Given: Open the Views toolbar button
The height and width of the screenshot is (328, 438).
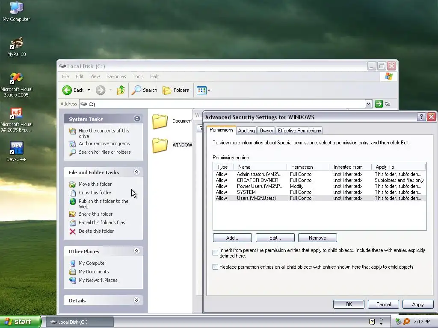Looking at the screenshot, I should (201, 90).
